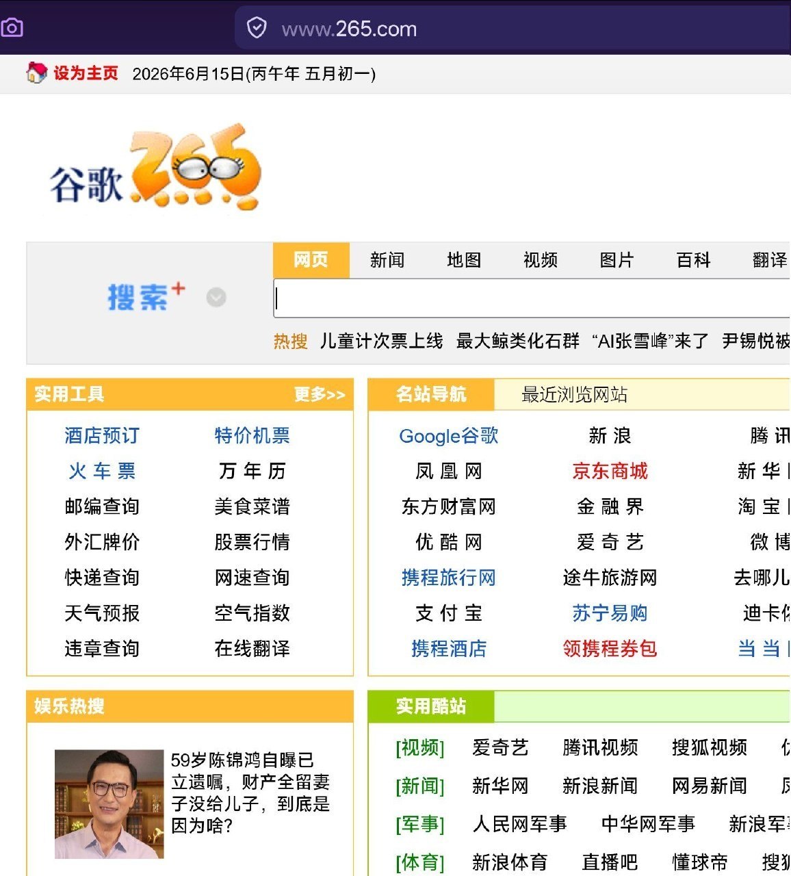Click the hot search 儿童计次票上线
791x876 pixels.
381,341
